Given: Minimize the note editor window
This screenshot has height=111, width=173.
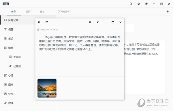Looking at the screenshot, I should 105,22.
